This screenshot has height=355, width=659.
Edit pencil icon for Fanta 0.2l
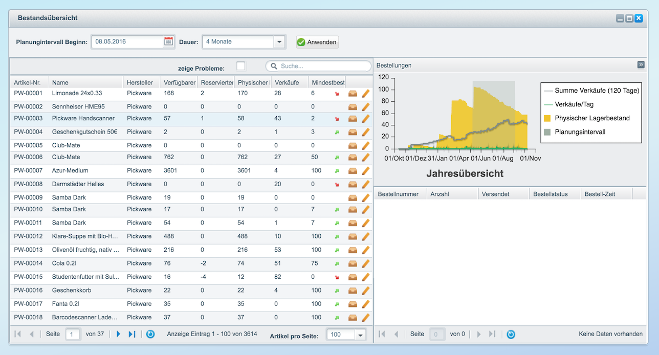tap(365, 303)
